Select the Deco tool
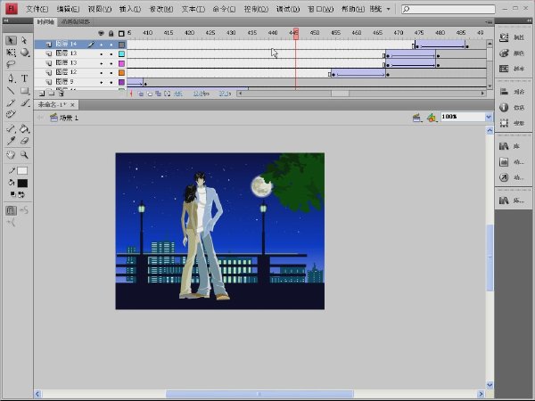 11,114
